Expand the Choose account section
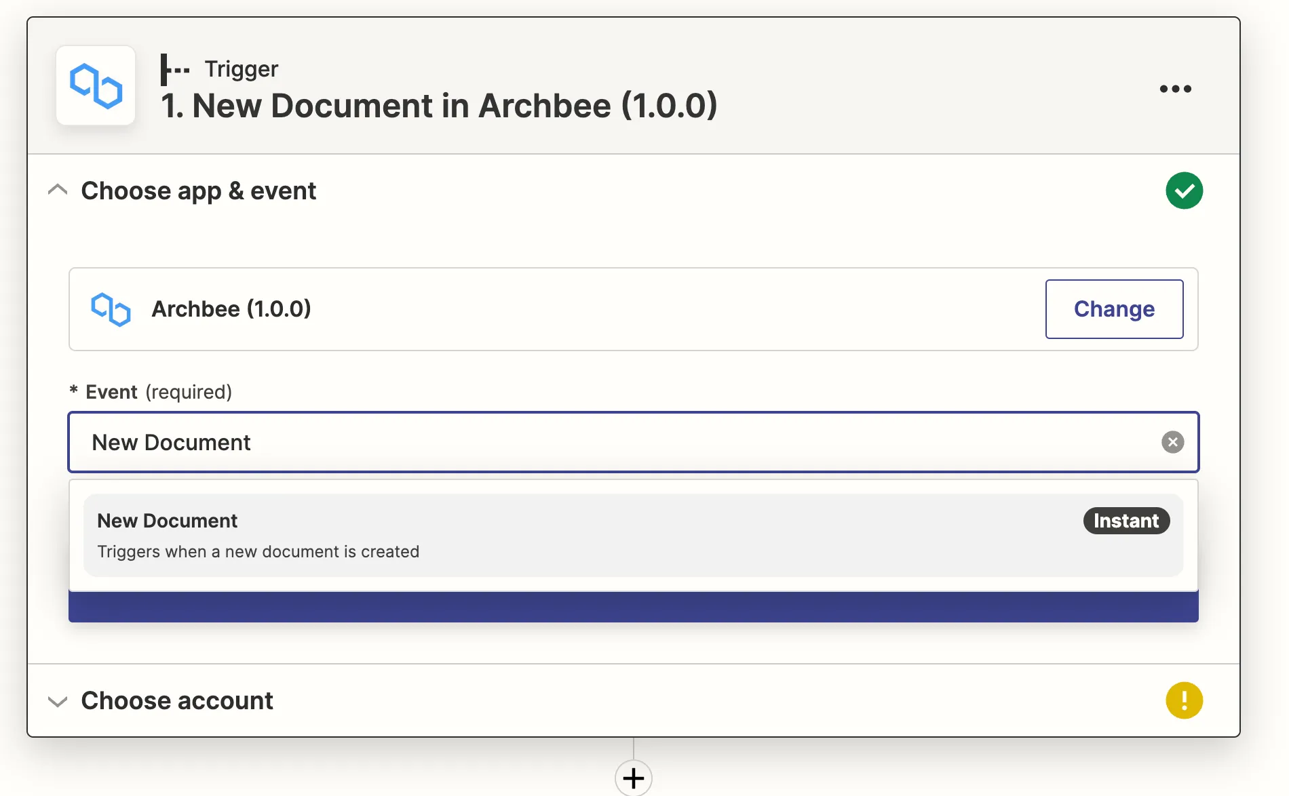 [x=58, y=701]
